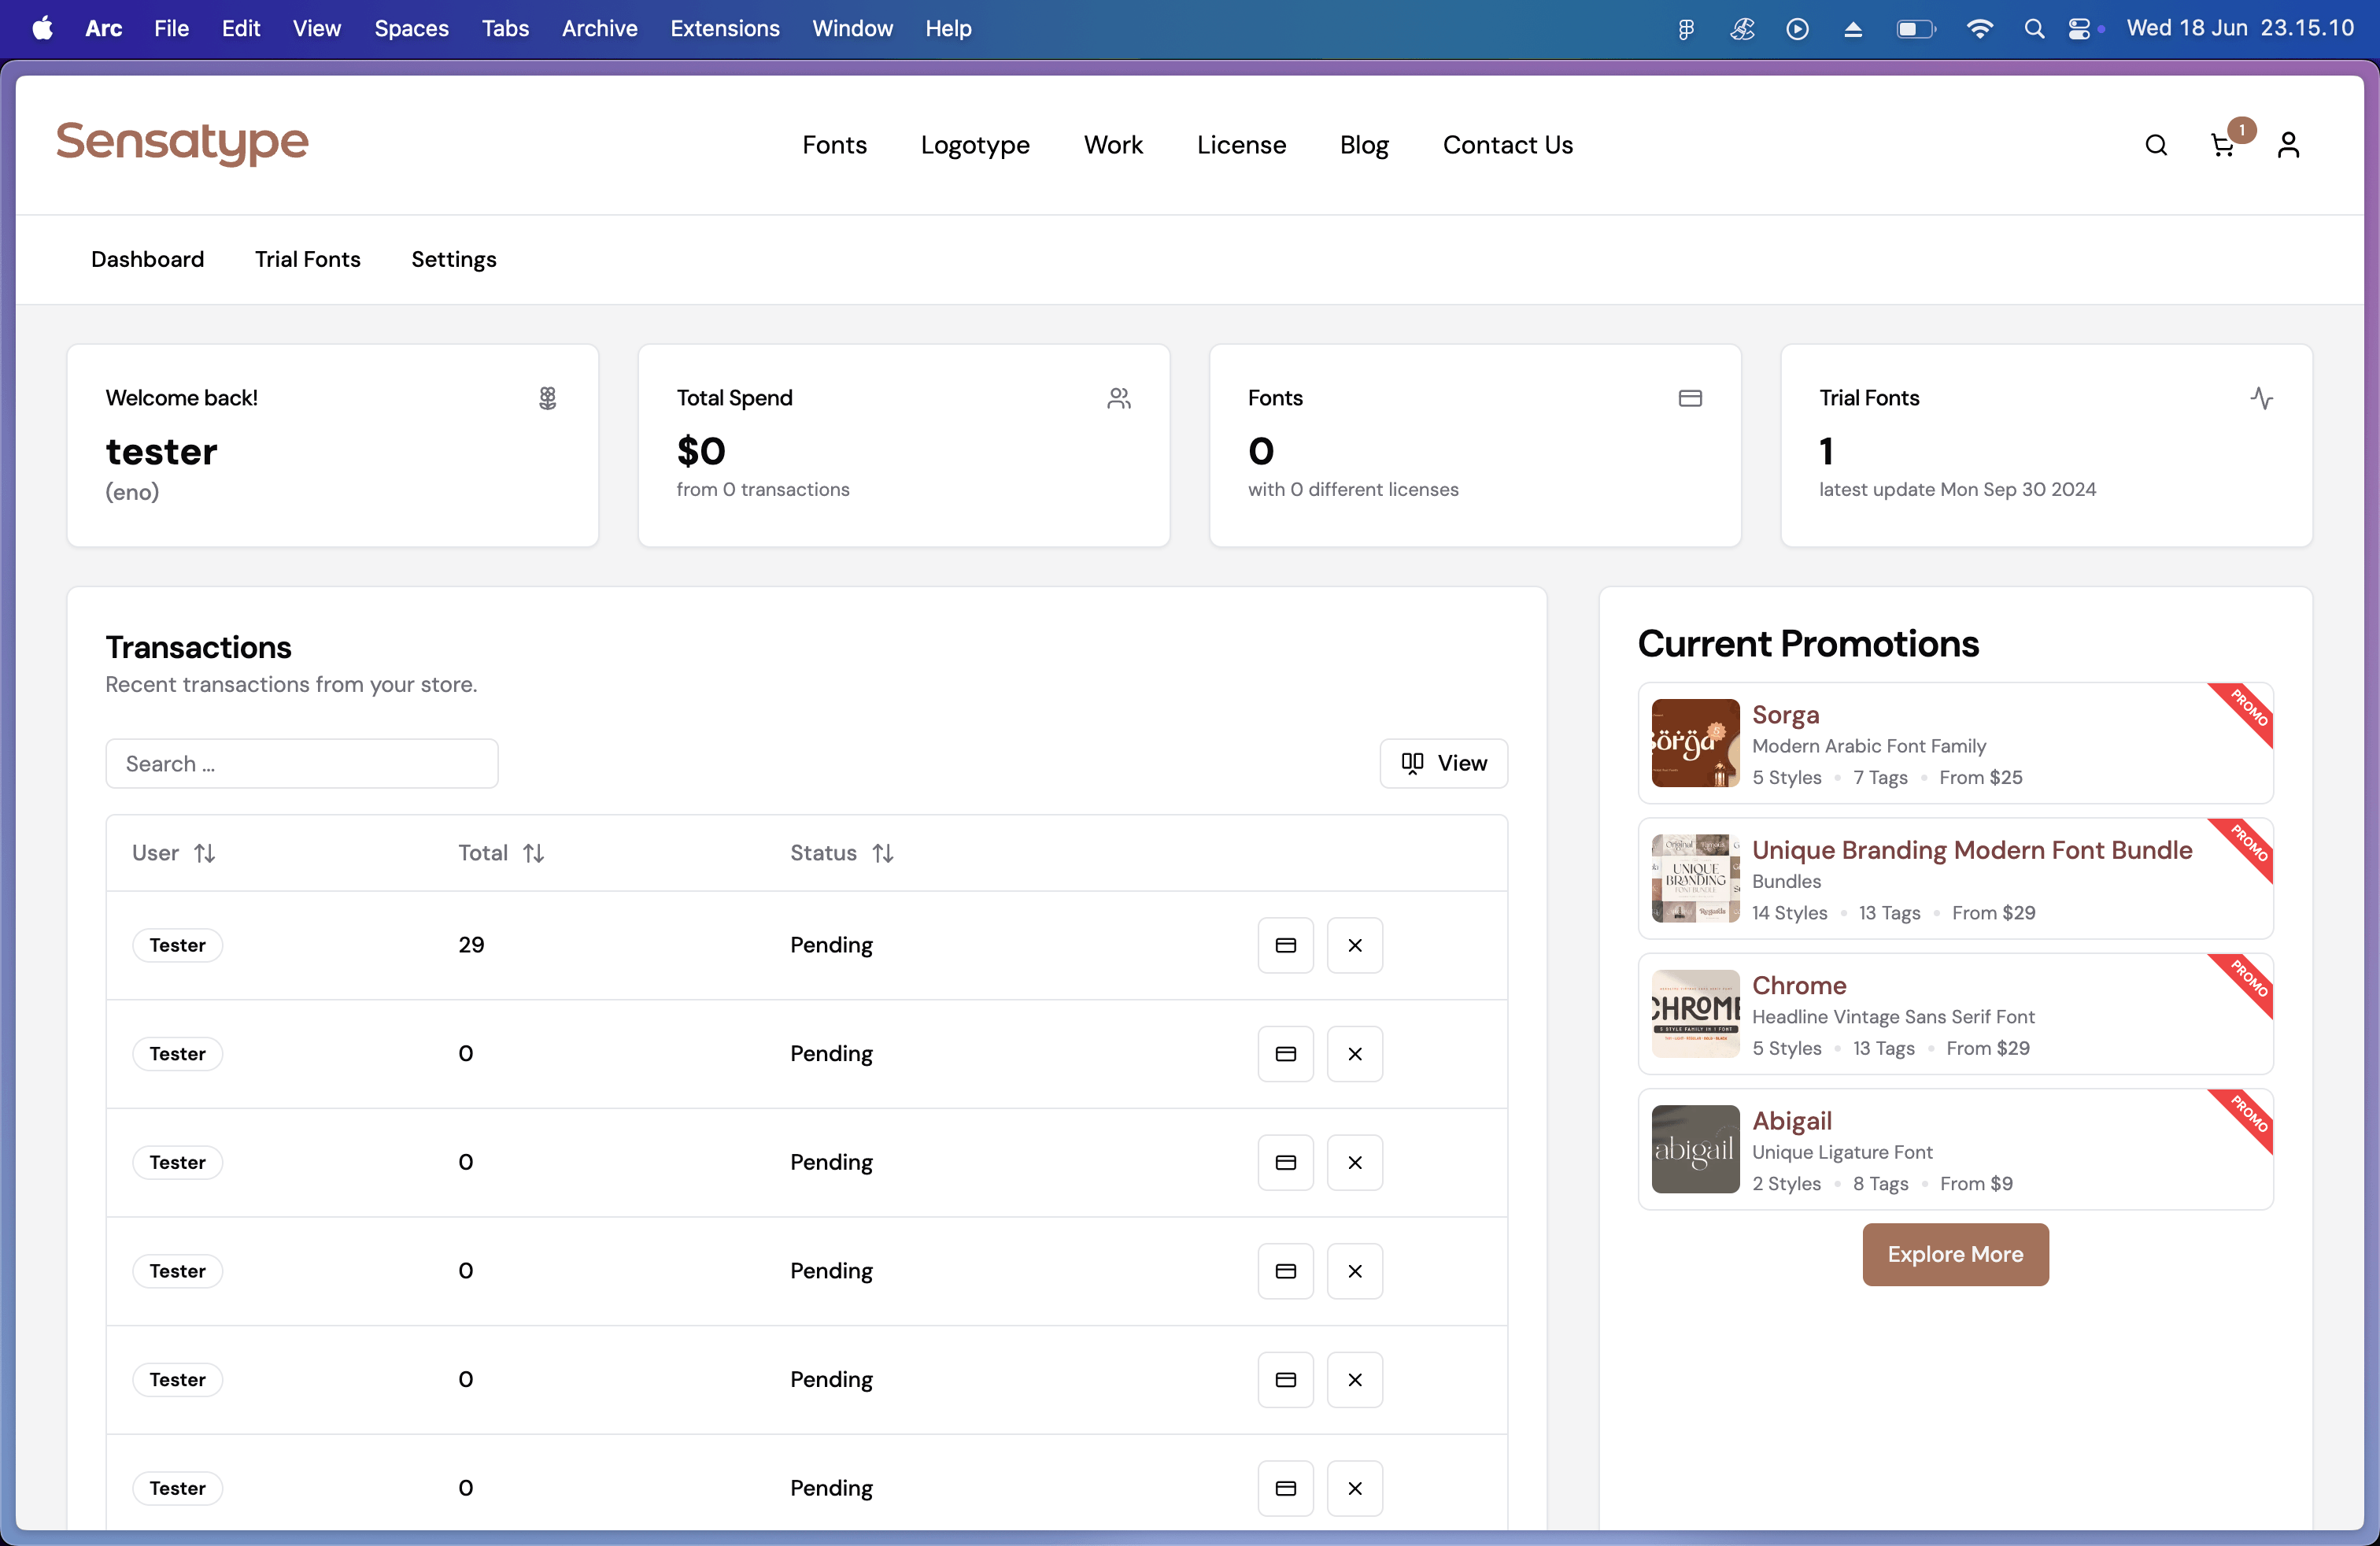2380x1546 pixels.
Task: Open the View columns dropdown
Action: click(x=1443, y=763)
